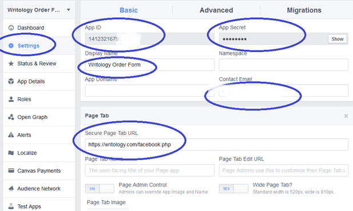Image resolution: width=353 pixels, height=211 pixels.
Task: Click the App ID field
Action: coord(150,39)
